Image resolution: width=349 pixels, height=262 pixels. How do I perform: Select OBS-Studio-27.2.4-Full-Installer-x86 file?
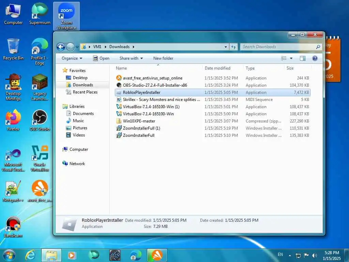(213, 85)
